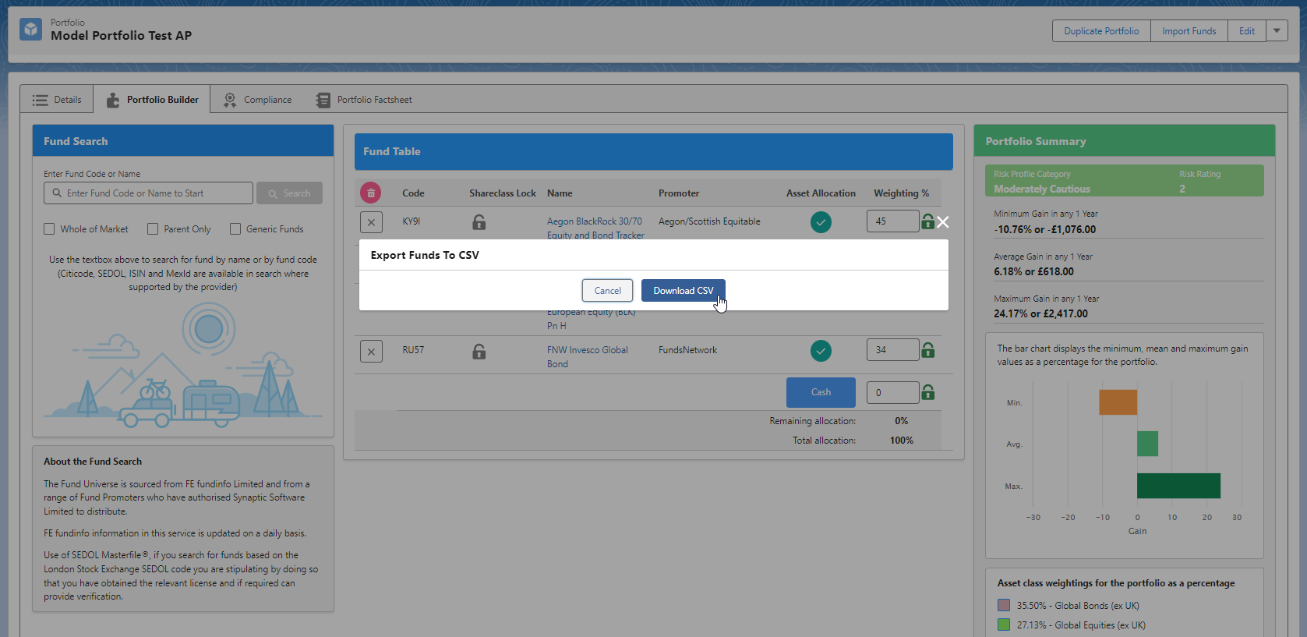Cancel the CSV export dialog
Viewport: 1307px width, 637px height.
click(607, 291)
